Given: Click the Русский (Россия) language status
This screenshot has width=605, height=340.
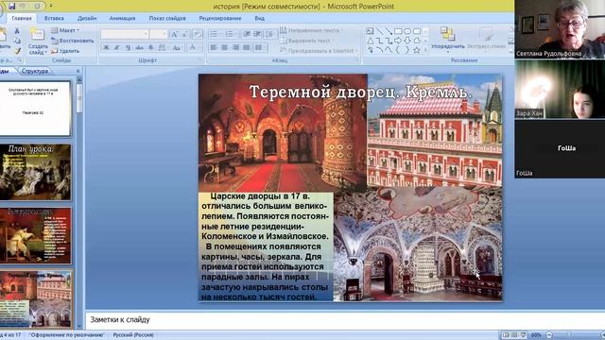Looking at the screenshot, I should tap(133, 335).
